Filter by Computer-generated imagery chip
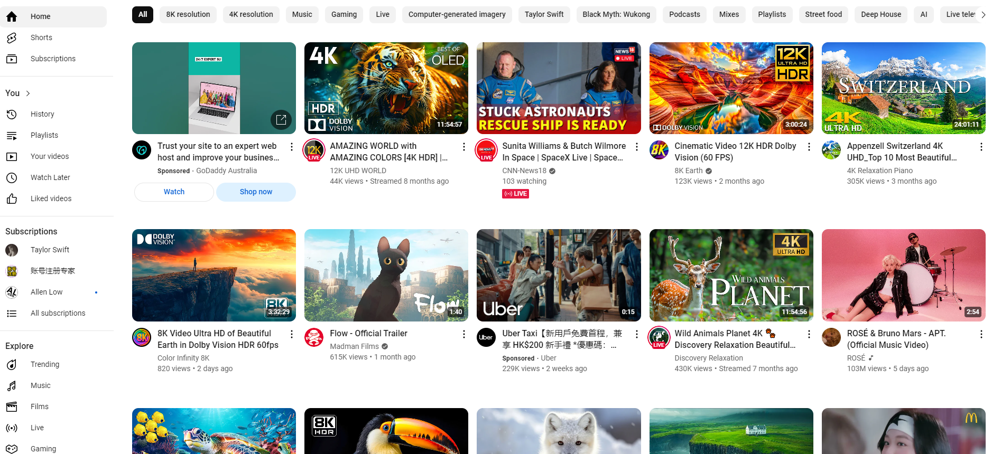Viewport: 992px width, 454px height. (457, 15)
